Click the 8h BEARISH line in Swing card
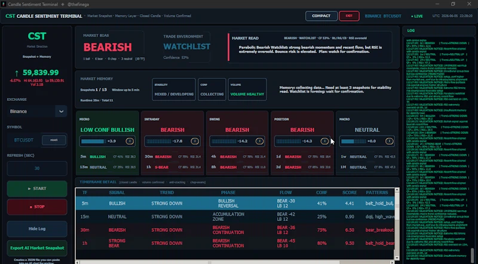Image resolution: width=478 pixels, height=264 pixels. (238, 167)
